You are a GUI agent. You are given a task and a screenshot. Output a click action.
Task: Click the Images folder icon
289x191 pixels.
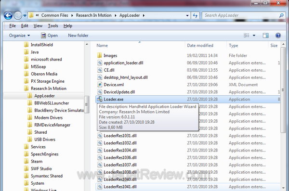click(x=99, y=55)
